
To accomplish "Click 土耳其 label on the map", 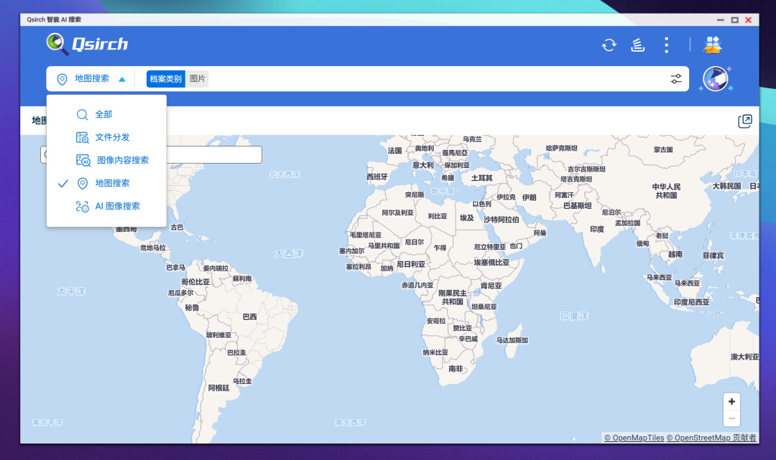I will 481,178.
